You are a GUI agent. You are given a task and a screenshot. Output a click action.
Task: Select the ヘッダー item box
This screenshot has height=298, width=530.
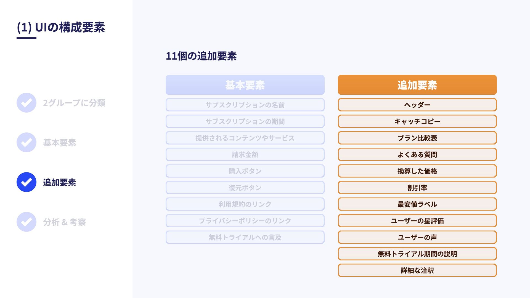(417, 105)
